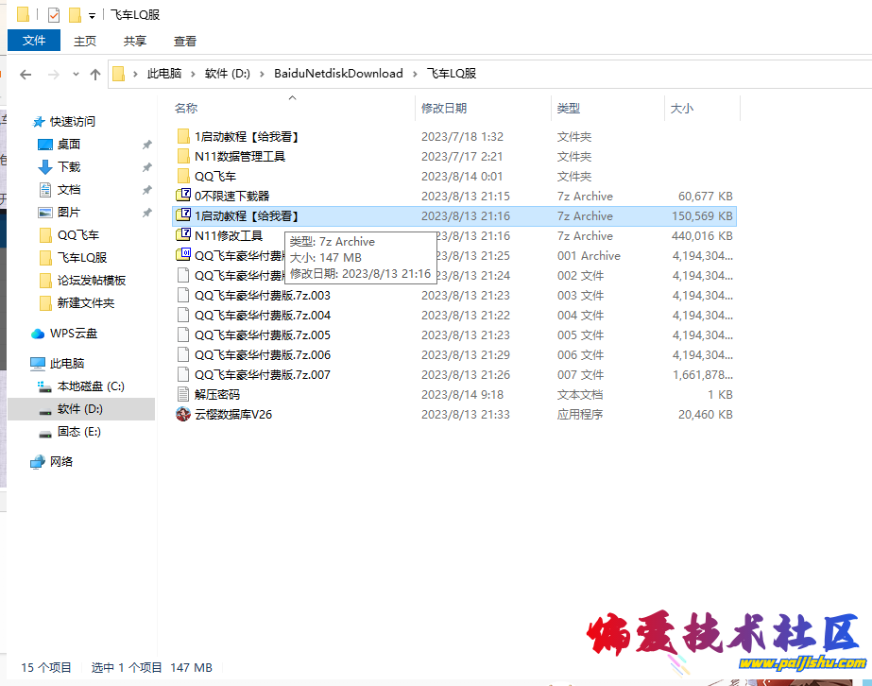
Task: Click BaiduNetdiskDownload in the address breadcrumb
Action: pyautogui.click(x=338, y=74)
